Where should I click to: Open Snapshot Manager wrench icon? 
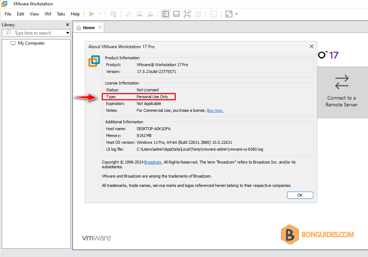pyautogui.click(x=151, y=14)
